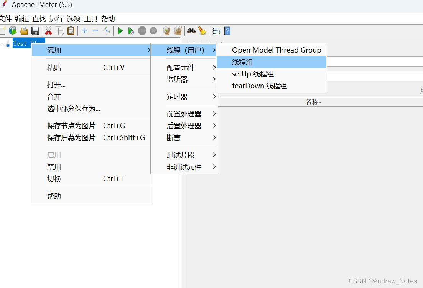Click 粘贴 in the context menu
This screenshot has height=288, width=423.
pos(91,67)
